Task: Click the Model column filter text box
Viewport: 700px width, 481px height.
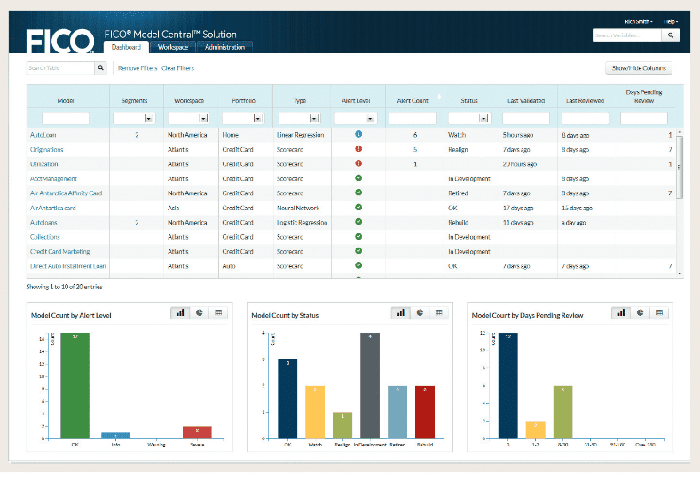Action: (x=66, y=118)
